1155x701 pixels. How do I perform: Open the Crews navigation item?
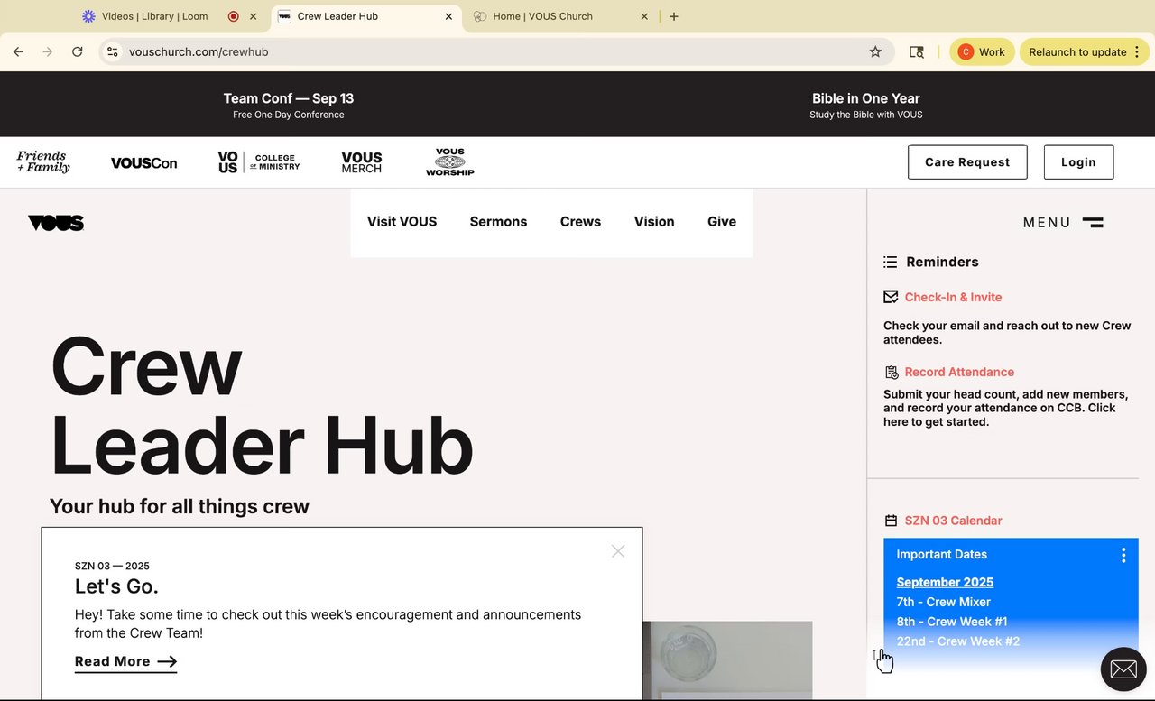pos(580,222)
